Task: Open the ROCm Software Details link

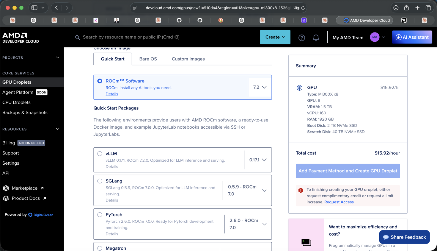Action: 112,94
